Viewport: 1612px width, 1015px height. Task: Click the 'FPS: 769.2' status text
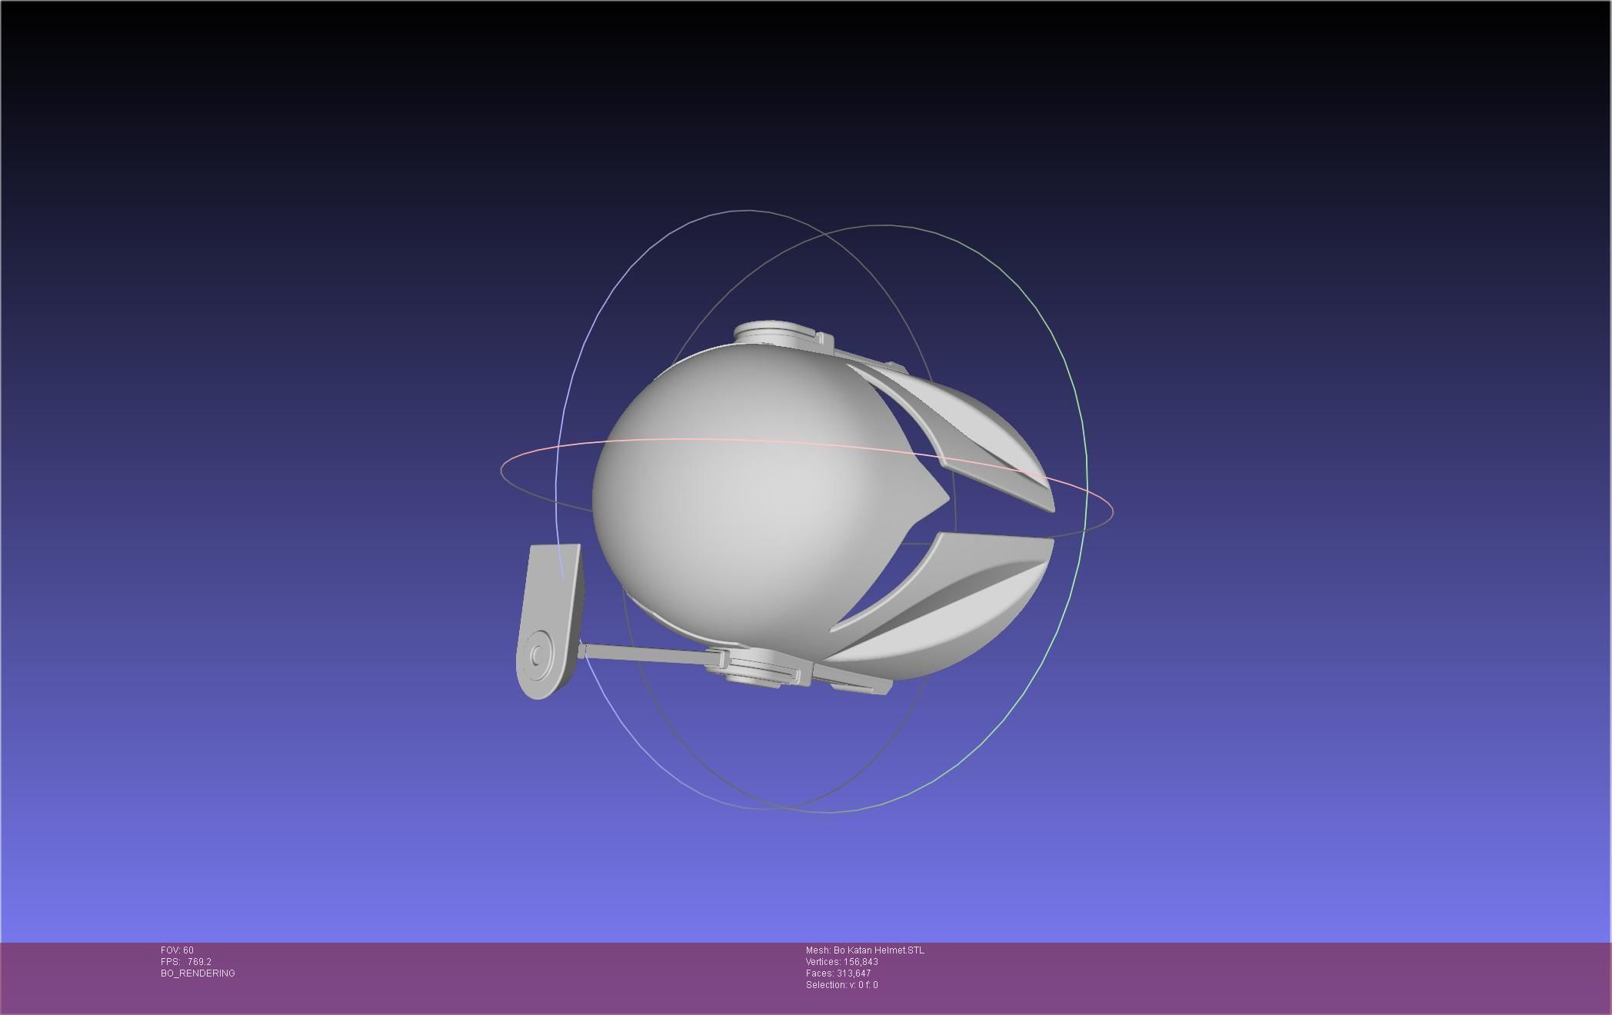click(185, 962)
